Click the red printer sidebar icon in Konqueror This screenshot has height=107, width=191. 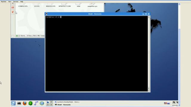click(13, 7)
